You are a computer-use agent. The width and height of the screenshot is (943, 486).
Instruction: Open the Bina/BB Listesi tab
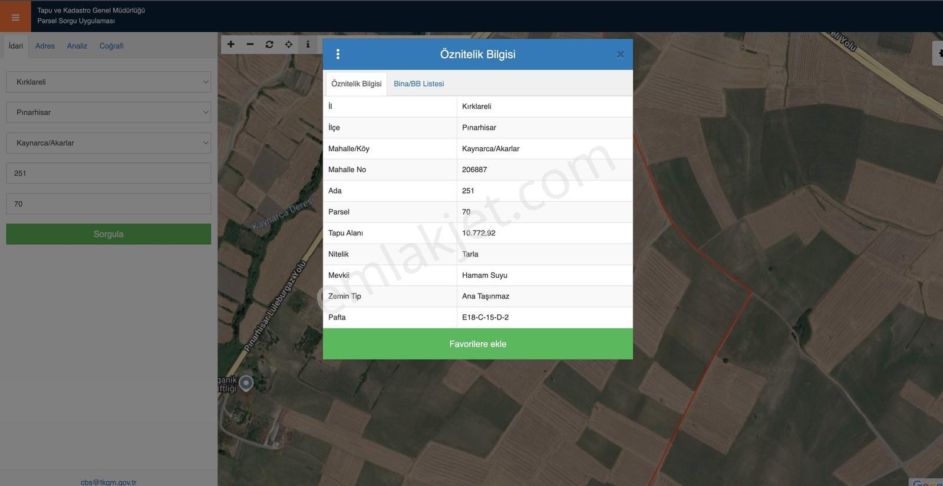(x=419, y=84)
